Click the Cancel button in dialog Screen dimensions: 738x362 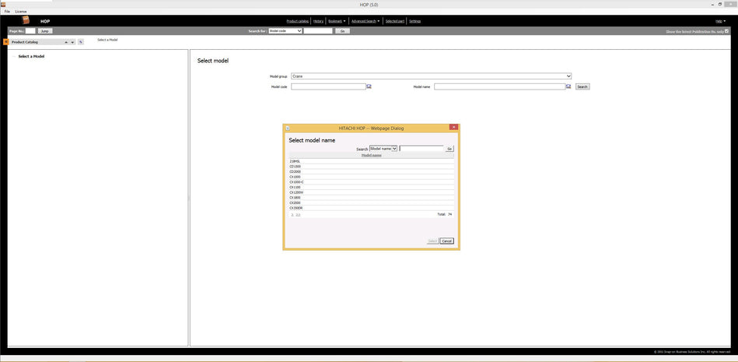[x=446, y=241]
